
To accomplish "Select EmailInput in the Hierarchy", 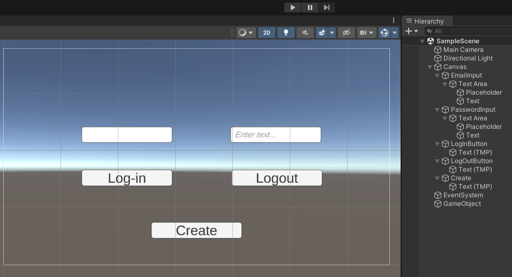I will click(466, 75).
